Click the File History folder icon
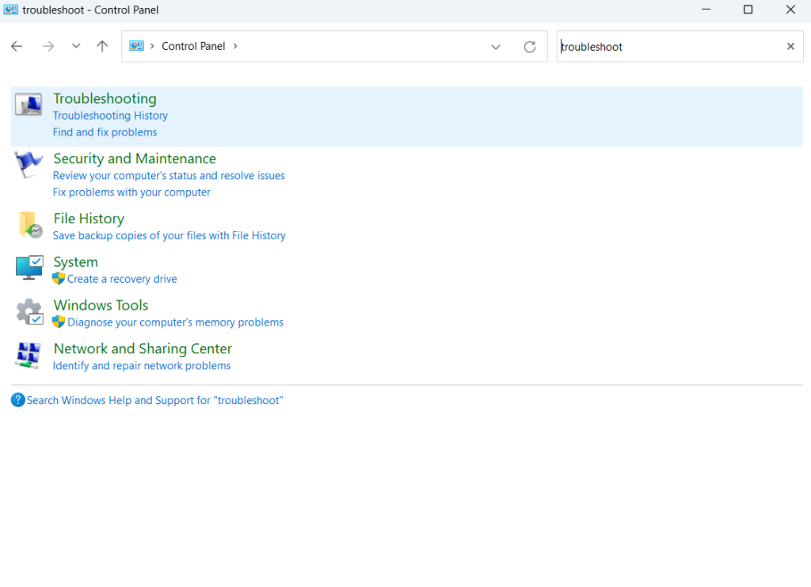This screenshot has width=811, height=587. click(29, 225)
